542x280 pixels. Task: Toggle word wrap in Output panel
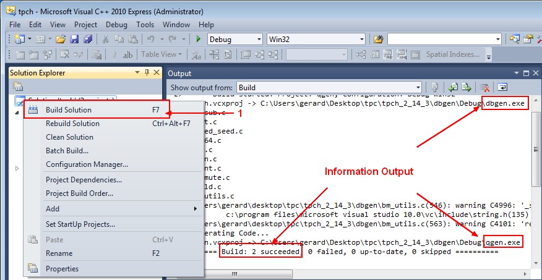click(x=502, y=88)
